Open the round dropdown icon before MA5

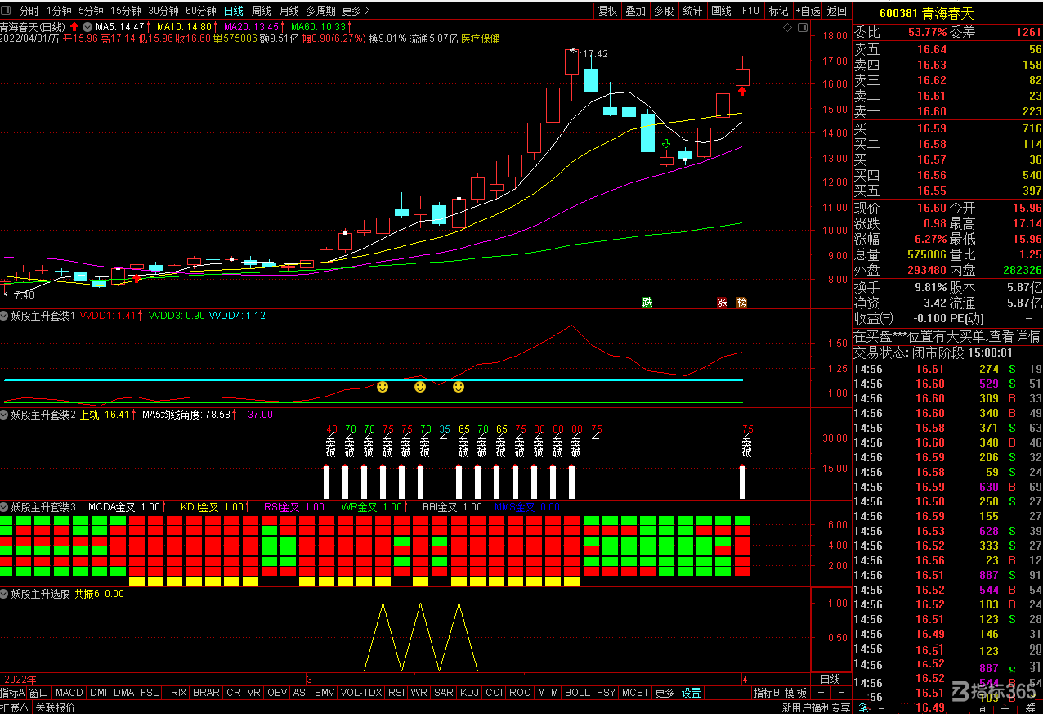pos(87,26)
